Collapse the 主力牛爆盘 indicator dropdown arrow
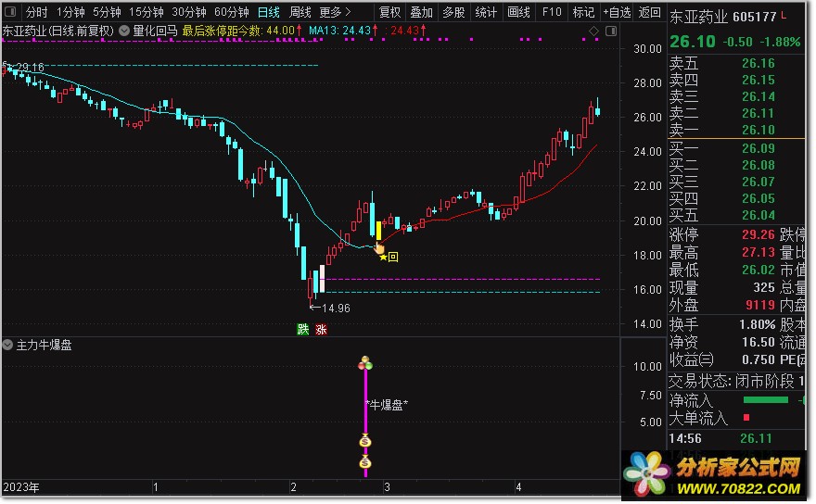 click(x=7, y=345)
